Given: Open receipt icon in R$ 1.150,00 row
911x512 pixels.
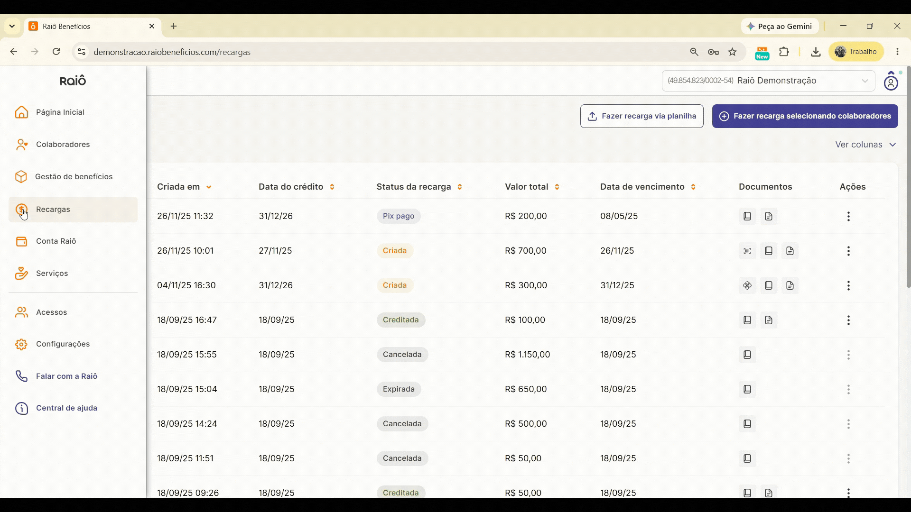Looking at the screenshot, I should tap(747, 355).
